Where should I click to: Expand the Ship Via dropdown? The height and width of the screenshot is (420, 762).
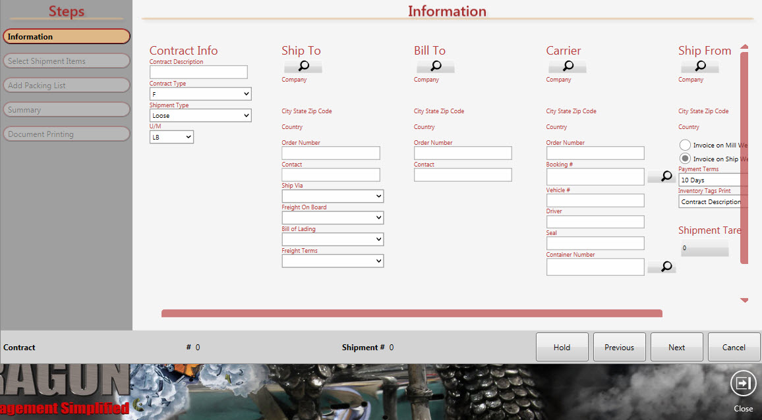tap(332, 196)
